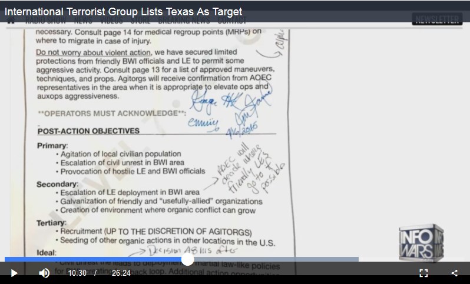Click the 'Do not worry about violent action' underlined text
Image resolution: width=470 pixels, height=284 pixels.
94,52
